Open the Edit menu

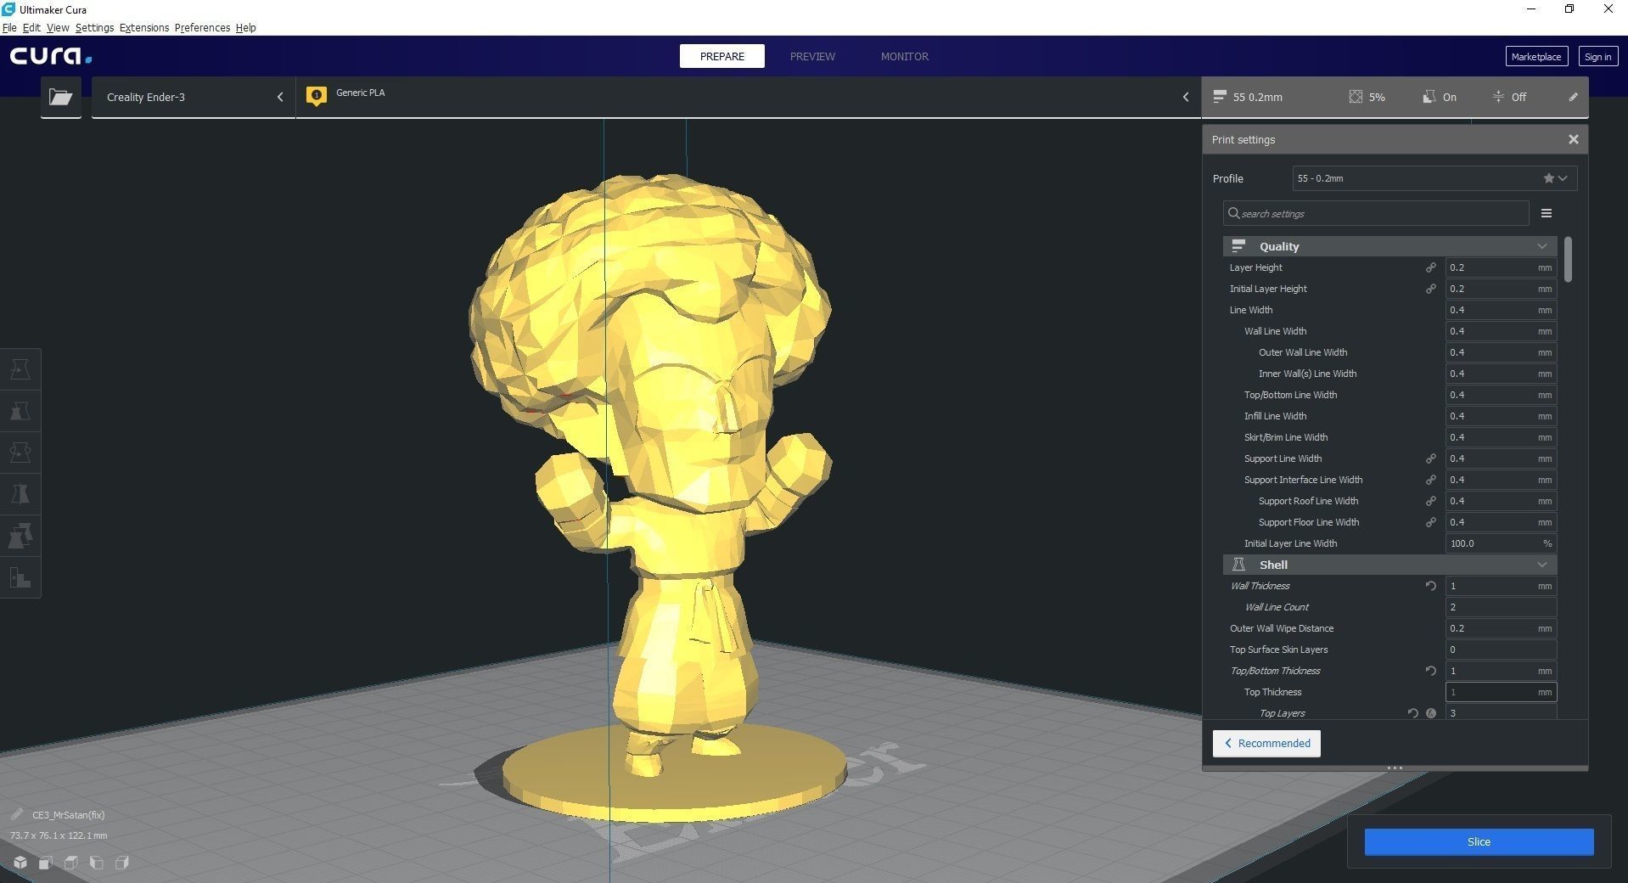tap(31, 27)
